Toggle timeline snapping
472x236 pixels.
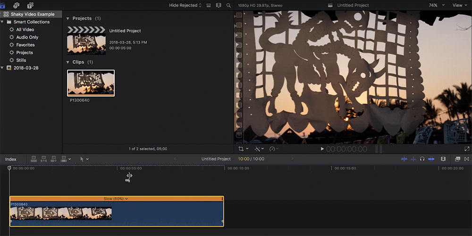click(x=431, y=159)
